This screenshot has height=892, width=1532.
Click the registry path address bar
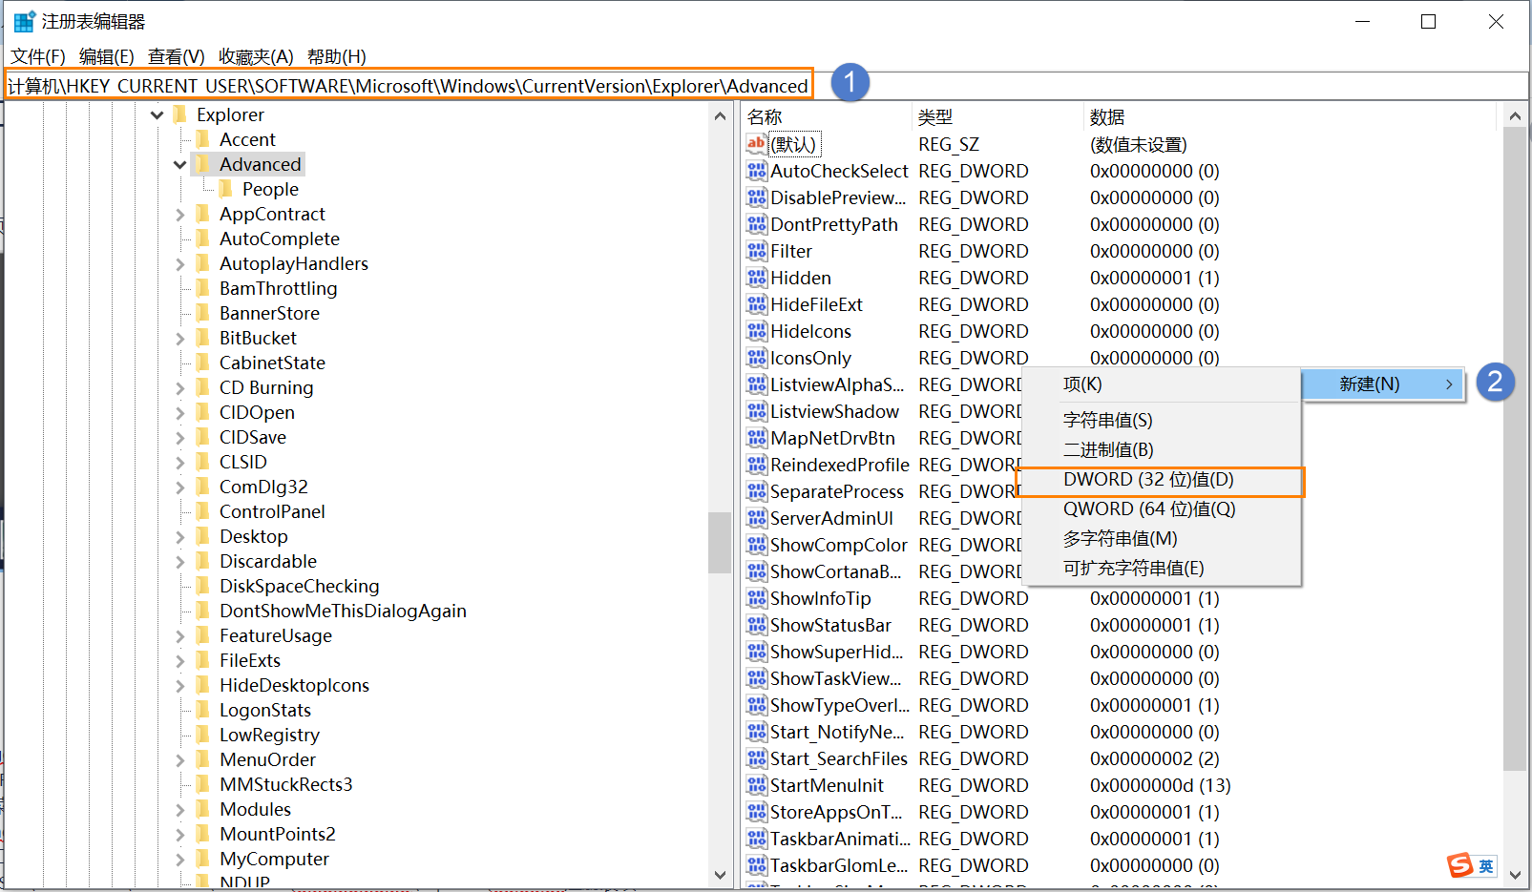pos(766,86)
